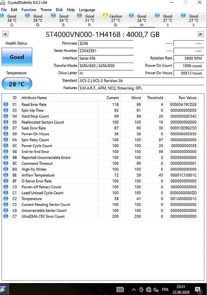207x295 pixels.
Task: Click the Rotation Rate value 5900 RPM
Action: [x=189, y=58]
